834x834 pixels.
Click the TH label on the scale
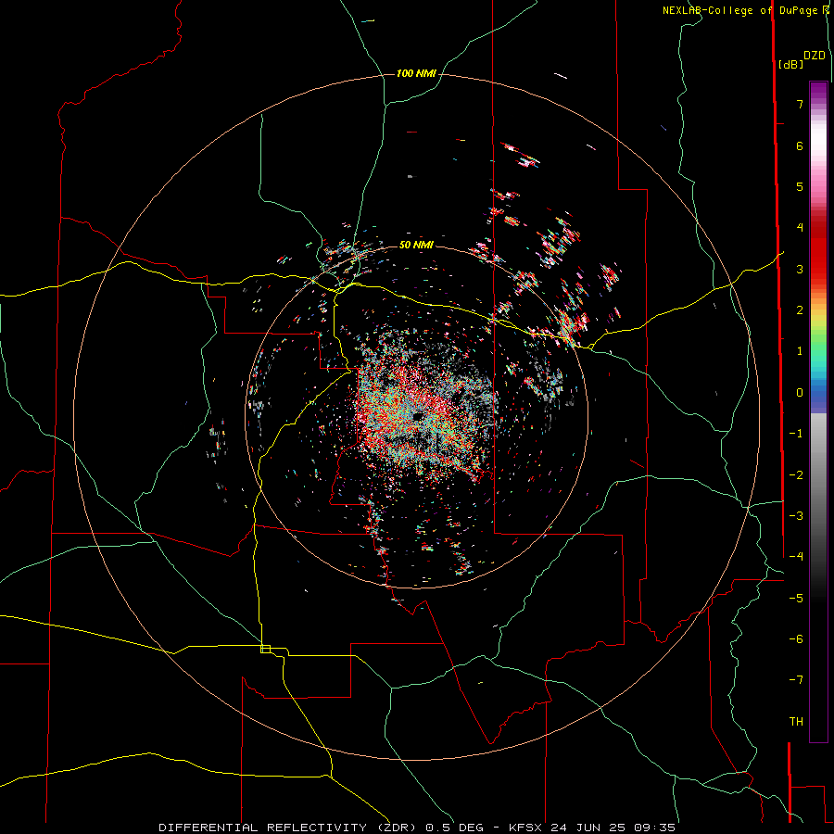796,722
